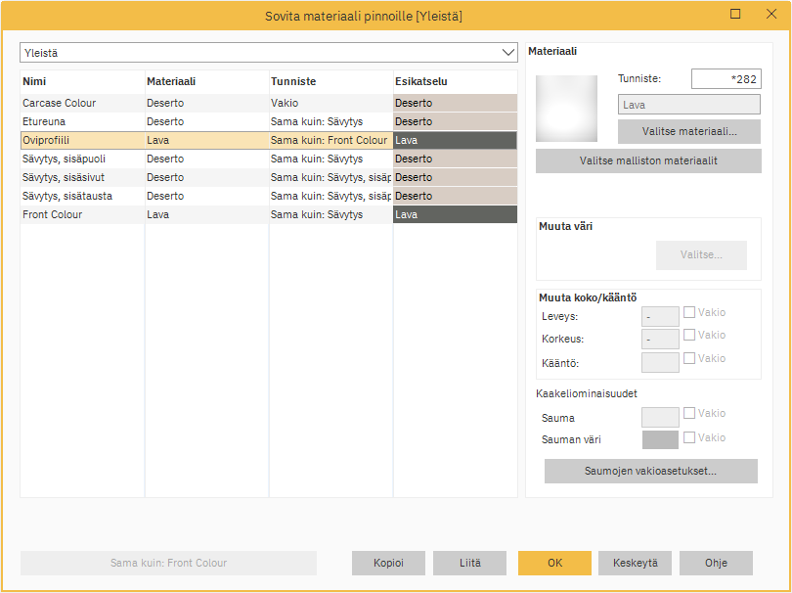
Task: Enable the Vakio checkbox for Korkeus
Action: 689,336
